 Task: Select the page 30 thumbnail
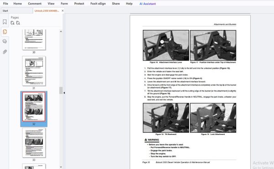(34, 40)
